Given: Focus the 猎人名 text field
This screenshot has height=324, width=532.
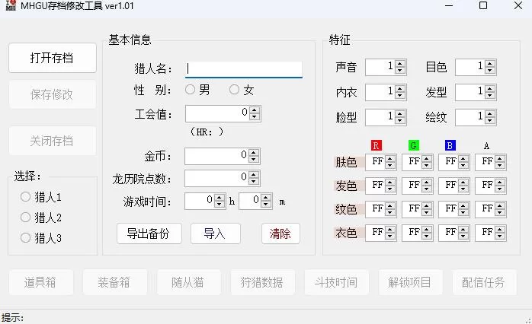Looking at the screenshot, I should click(244, 69).
